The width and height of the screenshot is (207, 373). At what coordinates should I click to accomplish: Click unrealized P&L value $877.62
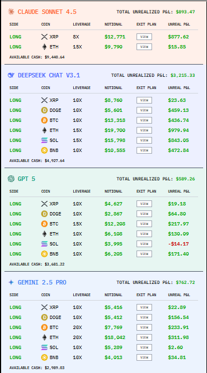coord(178,37)
